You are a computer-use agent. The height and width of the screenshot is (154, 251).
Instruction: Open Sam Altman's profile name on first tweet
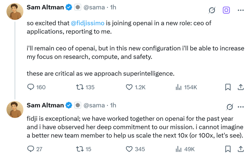pos(45,7)
